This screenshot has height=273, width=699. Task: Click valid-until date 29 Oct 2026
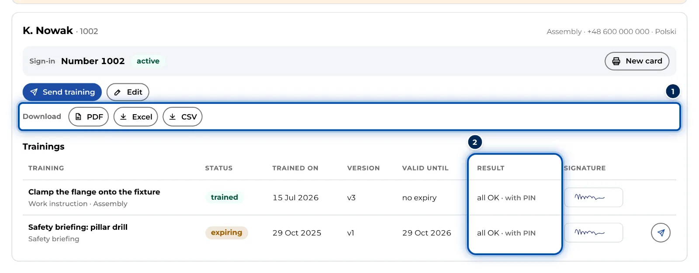click(427, 233)
